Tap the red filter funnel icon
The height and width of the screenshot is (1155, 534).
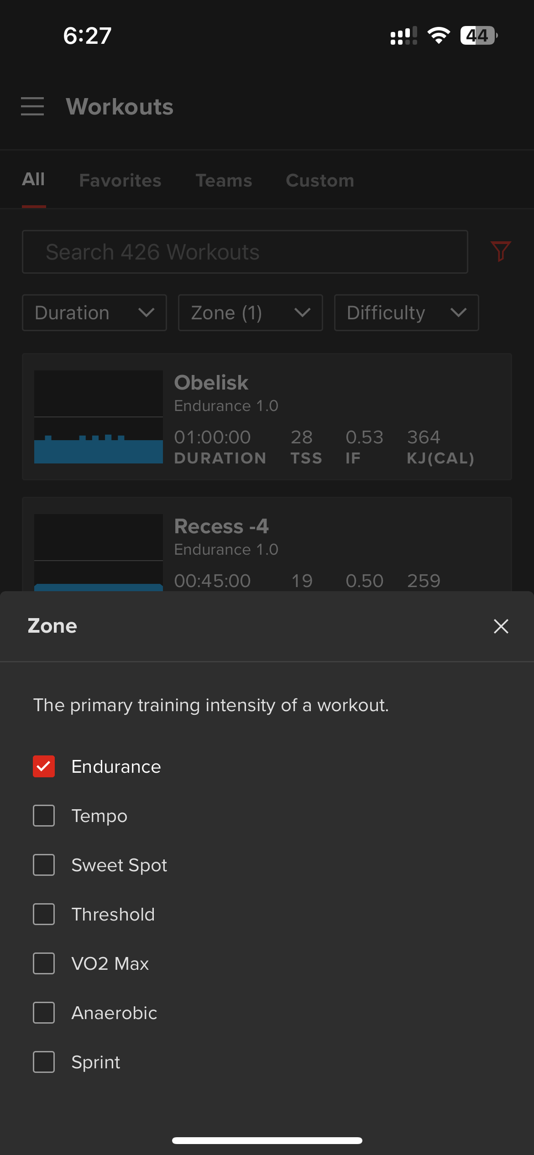tap(500, 251)
